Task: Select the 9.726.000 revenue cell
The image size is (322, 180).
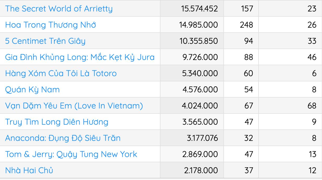Action: [x=200, y=57]
